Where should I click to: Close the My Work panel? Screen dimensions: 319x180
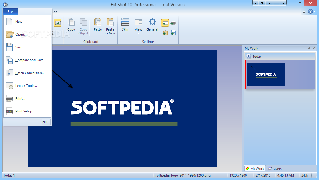tap(314, 48)
